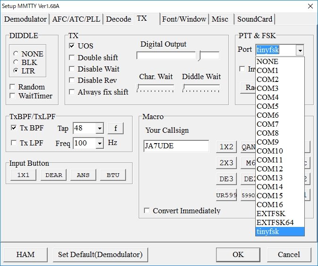Click in Your Callsign field
Viewport: 318px width, 266px height.
tap(176, 146)
